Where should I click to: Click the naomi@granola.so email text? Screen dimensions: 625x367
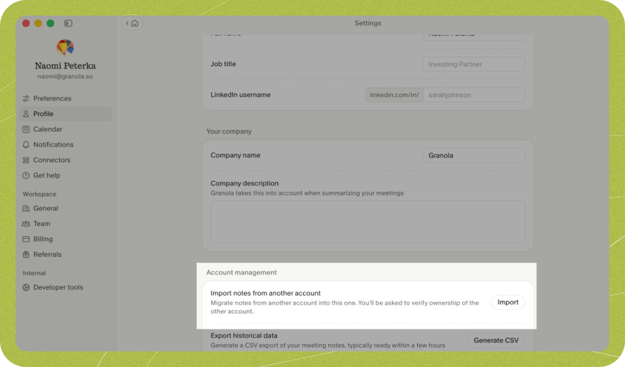[65, 76]
